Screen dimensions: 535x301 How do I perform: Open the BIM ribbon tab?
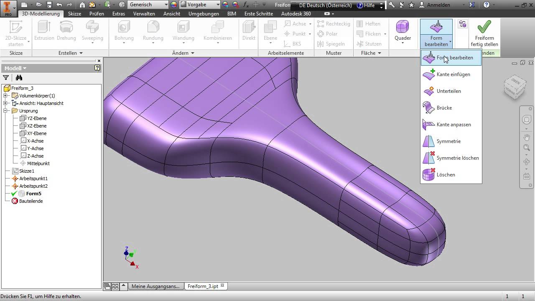(232, 14)
